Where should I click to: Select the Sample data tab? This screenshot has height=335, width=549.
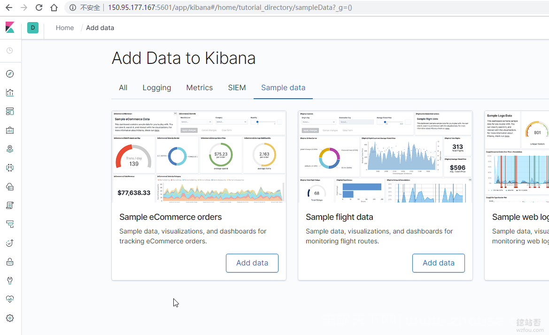283,87
